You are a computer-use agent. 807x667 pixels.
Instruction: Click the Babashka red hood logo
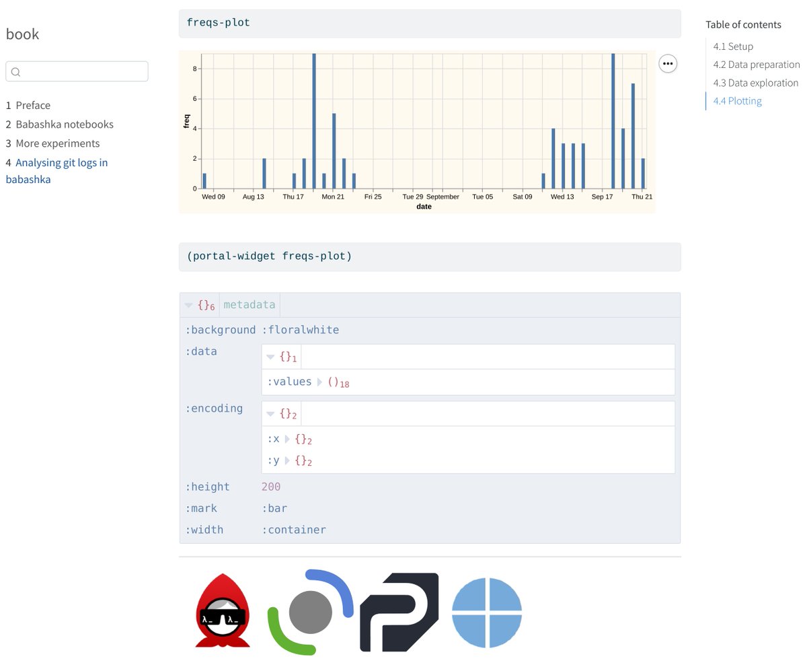[x=223, y=610]
